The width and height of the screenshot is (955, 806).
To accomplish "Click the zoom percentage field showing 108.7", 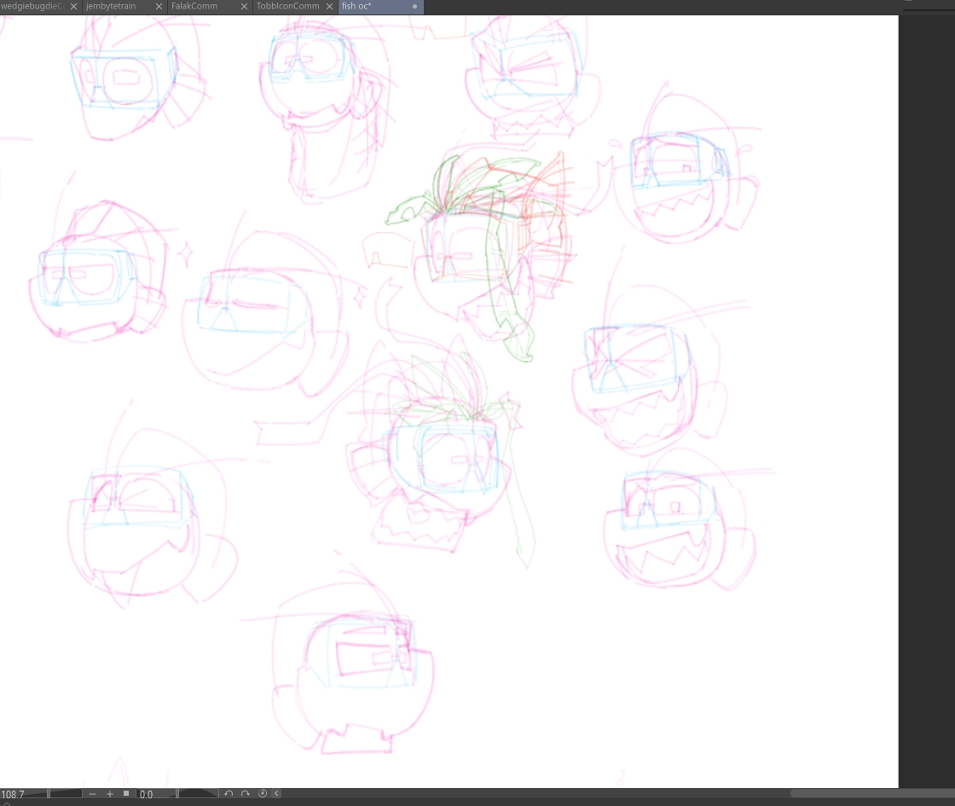I will point(22,794).
